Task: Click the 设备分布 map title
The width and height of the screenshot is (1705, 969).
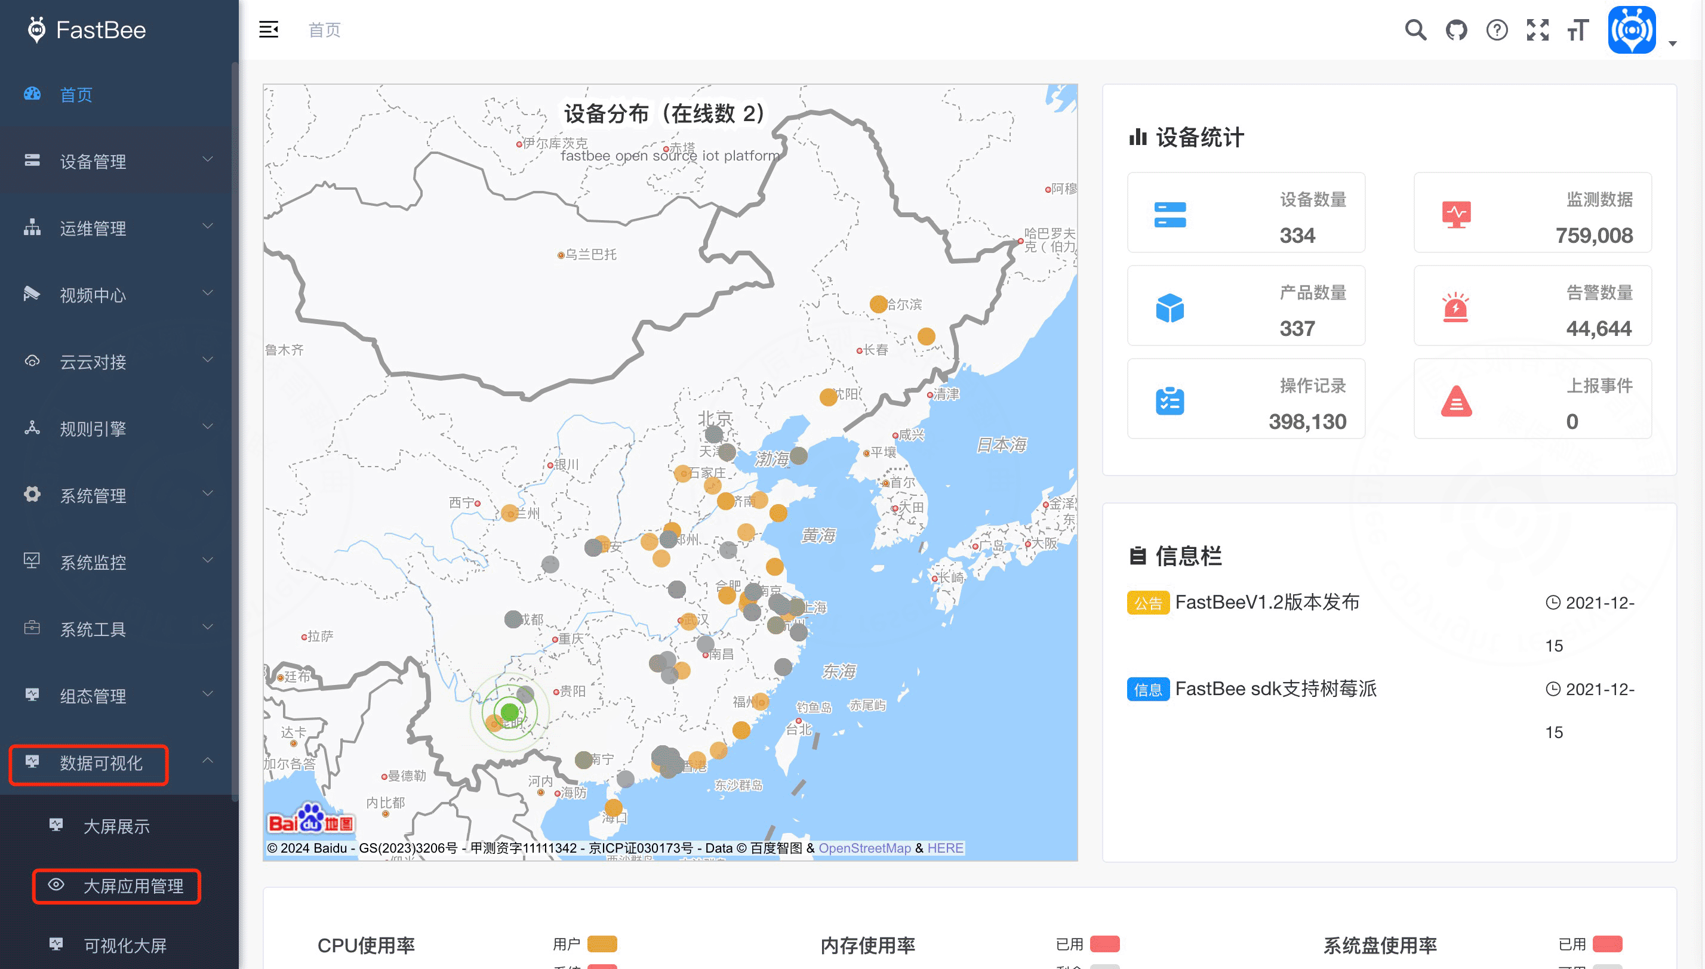Action: pos(664,113)
